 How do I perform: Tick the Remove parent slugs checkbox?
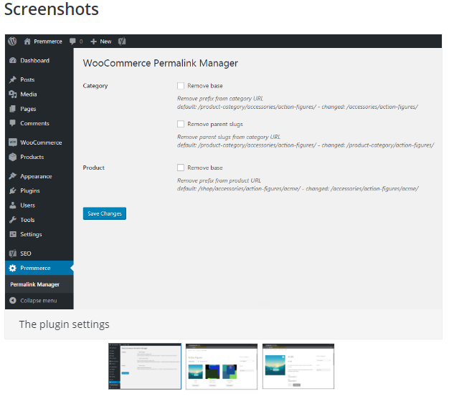coord(181,124)
